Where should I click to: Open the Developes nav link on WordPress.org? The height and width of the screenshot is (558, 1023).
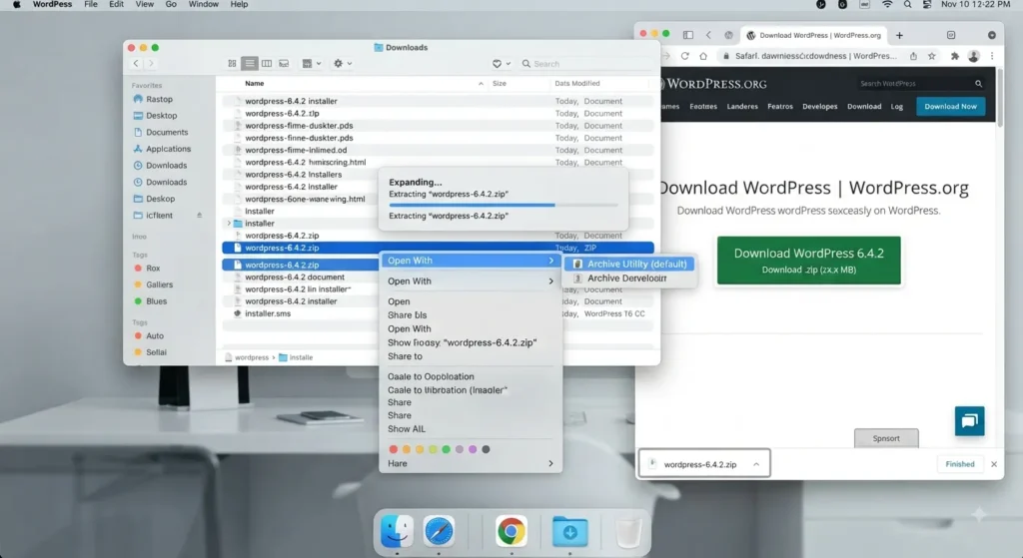(x=820, y=106)
